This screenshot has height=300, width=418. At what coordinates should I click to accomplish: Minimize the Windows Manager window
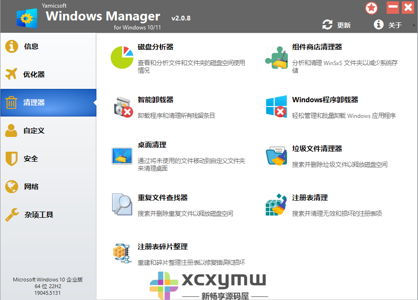click(x=393, y=8)
